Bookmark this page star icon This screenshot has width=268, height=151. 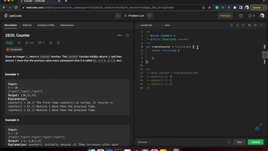[209, 8]
